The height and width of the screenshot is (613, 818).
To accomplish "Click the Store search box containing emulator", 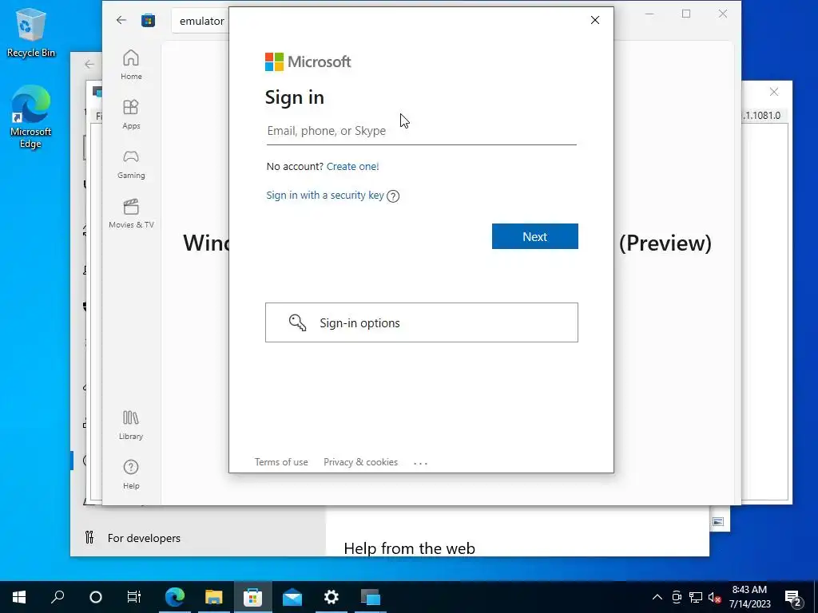I will (x=201, y=21).
